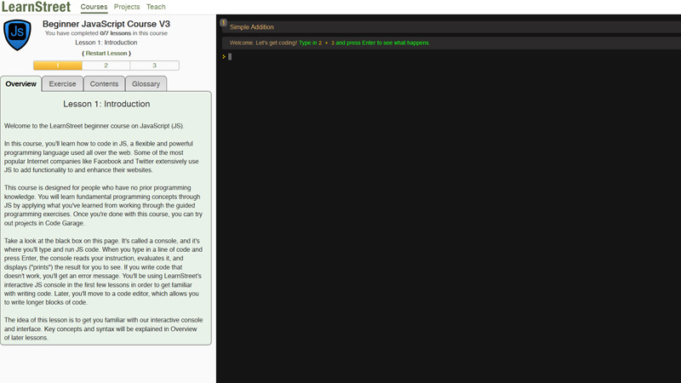Screen dimensions: 681x383
Task: Select step 1 in lesson progress bar
Action: (58, 66)
